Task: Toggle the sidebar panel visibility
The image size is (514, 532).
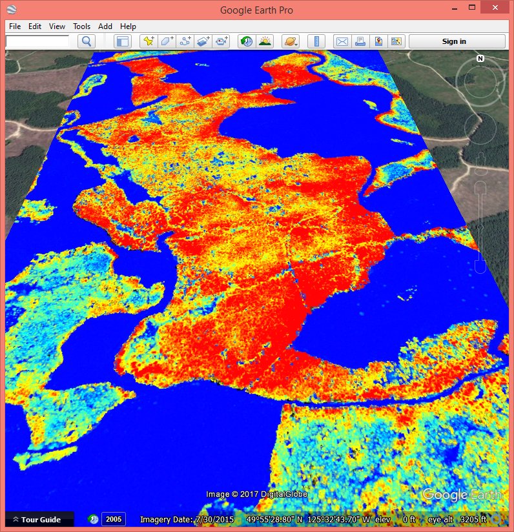Action: point(122,41)
